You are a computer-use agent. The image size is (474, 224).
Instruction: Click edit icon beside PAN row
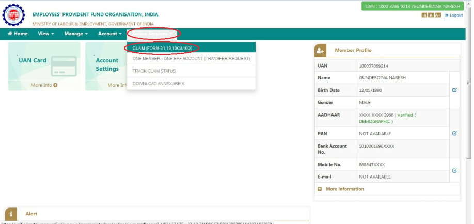[x=454, y=133]
